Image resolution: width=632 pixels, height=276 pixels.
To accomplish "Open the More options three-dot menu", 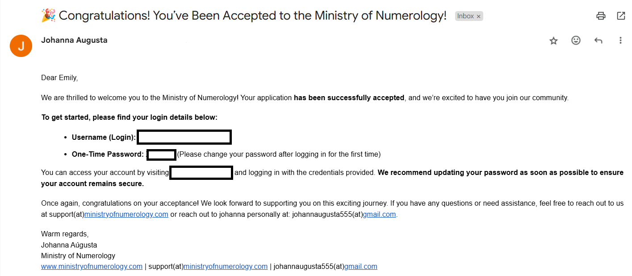I will [620, 40].
